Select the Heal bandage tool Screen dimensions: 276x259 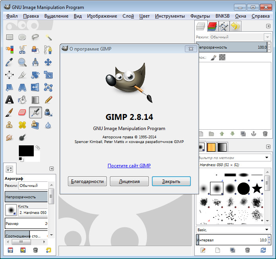(x=22, y=125)
